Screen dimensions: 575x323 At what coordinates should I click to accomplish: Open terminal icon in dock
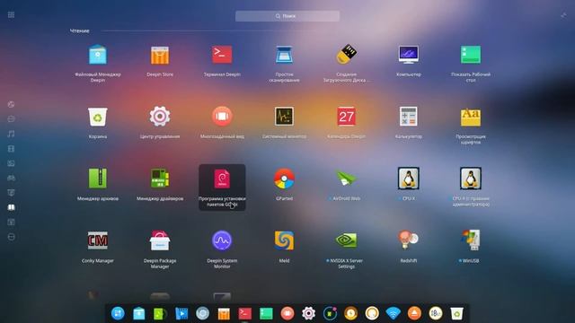click(x=245, y=313)
